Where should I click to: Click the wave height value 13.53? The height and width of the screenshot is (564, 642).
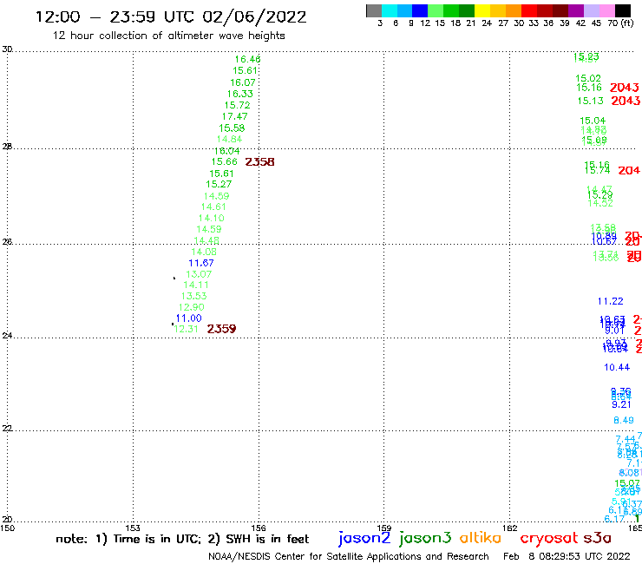(x=193, y=296)
